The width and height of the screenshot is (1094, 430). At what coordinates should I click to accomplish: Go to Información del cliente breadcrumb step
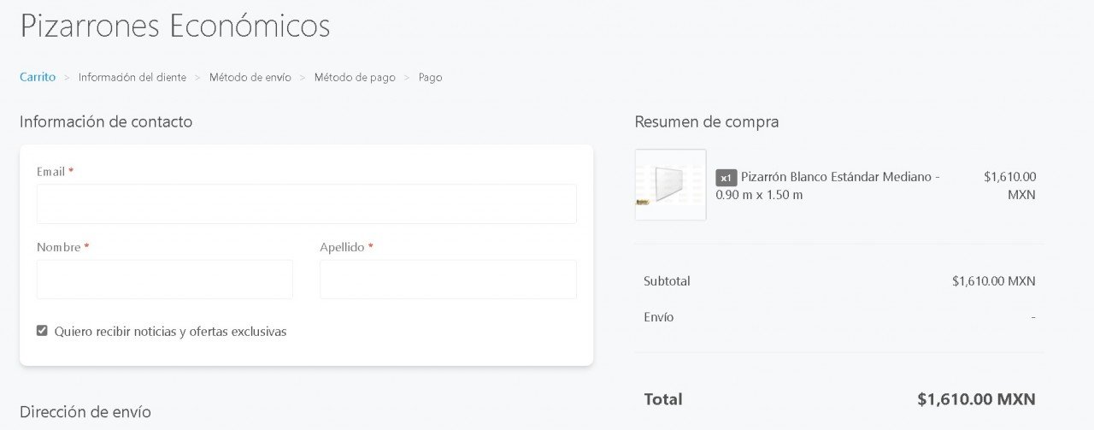132,77
